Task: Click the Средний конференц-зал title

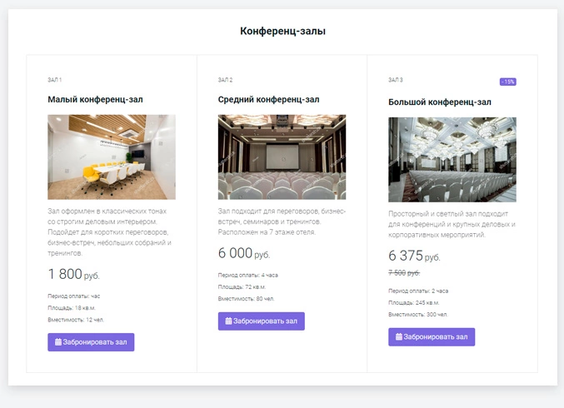Action: tap(269, 100)
